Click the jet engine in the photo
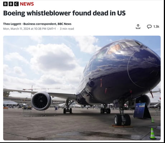The image size is (165, 143). pos(41,101)
